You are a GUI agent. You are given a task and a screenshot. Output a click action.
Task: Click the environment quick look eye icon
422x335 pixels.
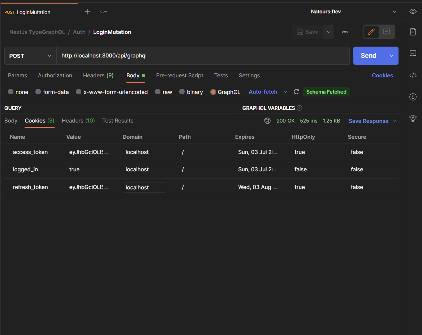[x=413, y=12]
